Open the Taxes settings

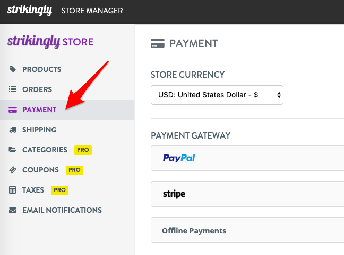(33, 190)
